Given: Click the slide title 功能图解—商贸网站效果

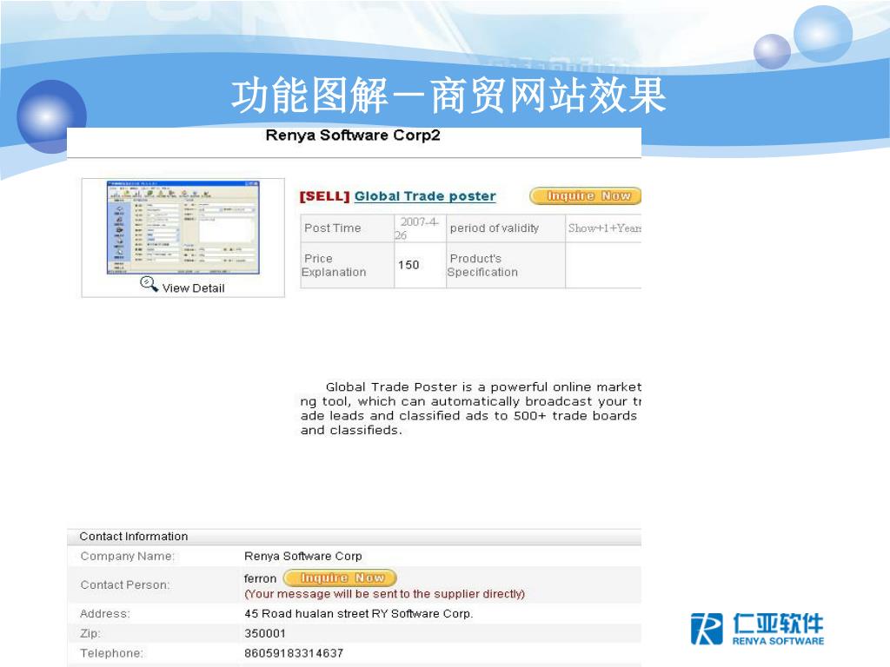Looking at the screenshot, I should 448,96.
